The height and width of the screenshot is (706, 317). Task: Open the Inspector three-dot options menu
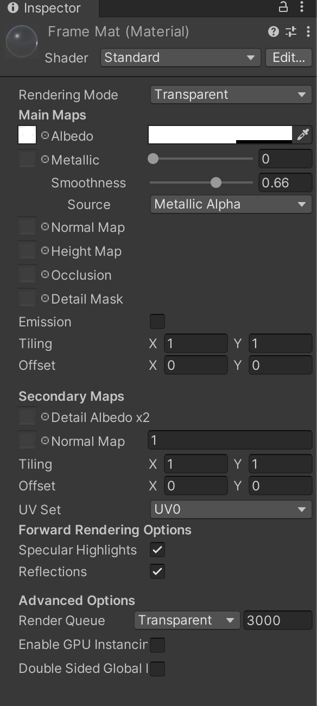(x=302, y=7)
